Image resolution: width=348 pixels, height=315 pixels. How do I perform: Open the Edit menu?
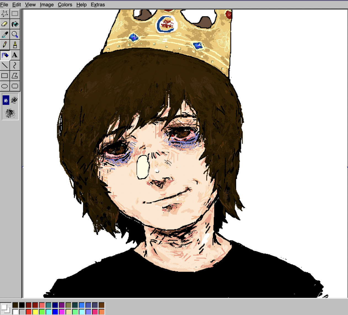17,5
